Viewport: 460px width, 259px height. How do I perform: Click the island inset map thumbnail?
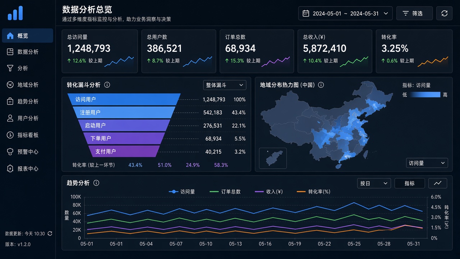coord(273,158)
